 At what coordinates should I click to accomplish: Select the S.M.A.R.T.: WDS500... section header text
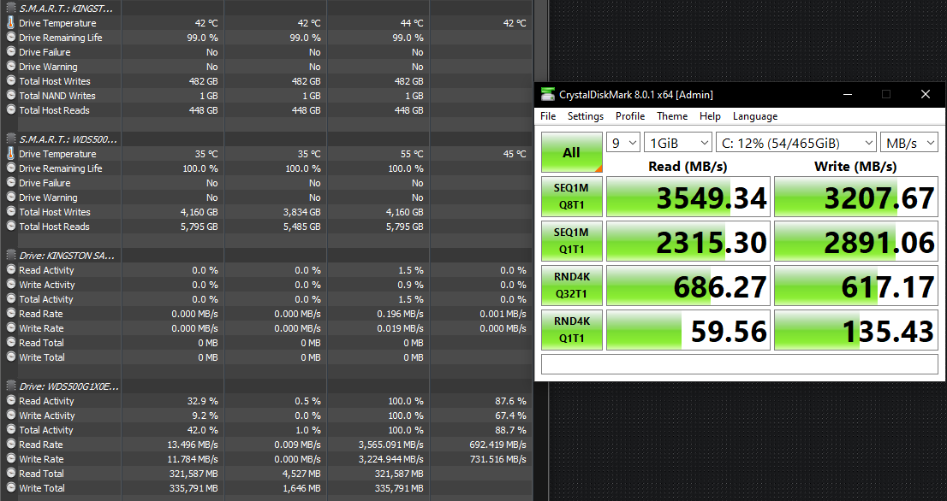pos(68,139)
